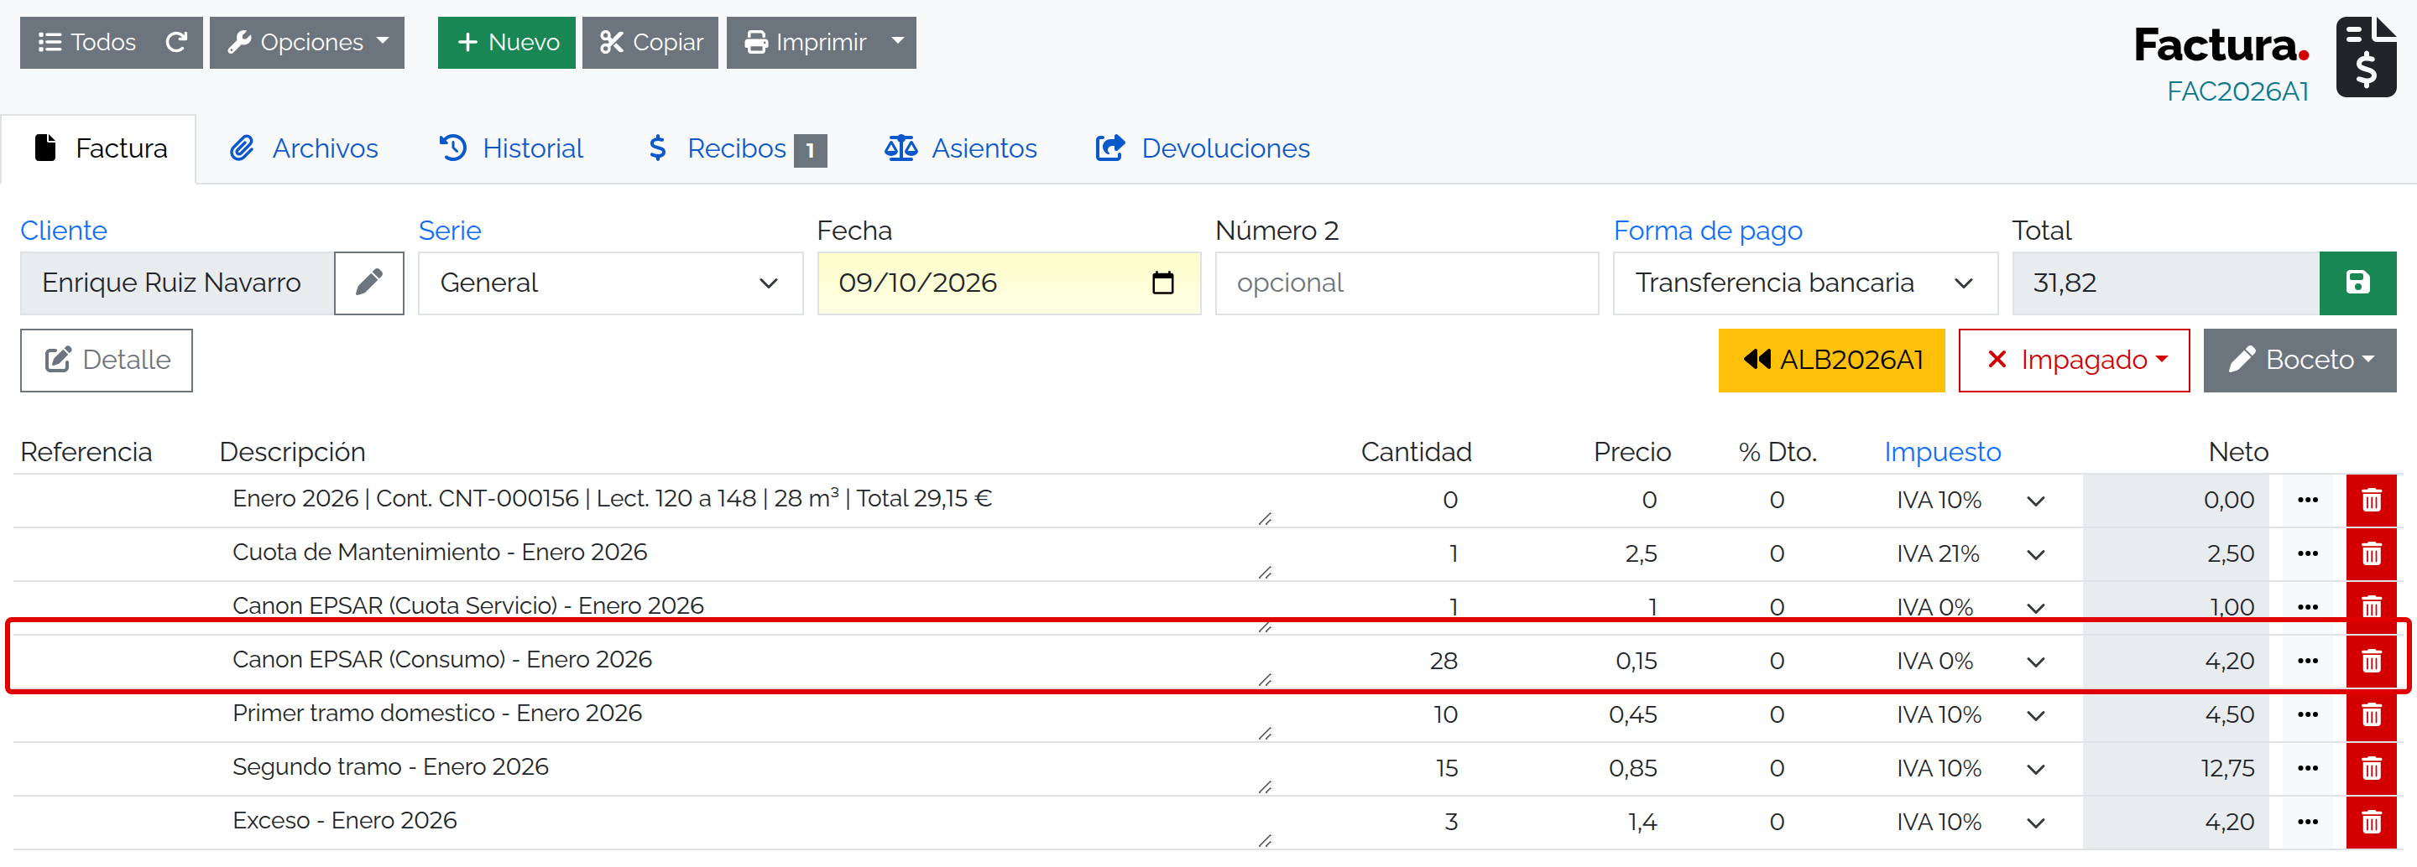
Task: Open more options for Segundo tramo line
Action: [2307, 769]
